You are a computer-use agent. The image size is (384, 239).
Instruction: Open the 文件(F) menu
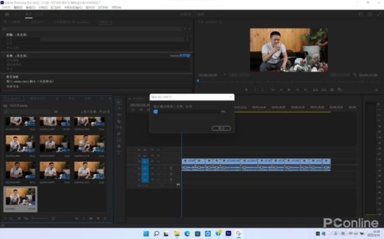click(x=7, y=7)
